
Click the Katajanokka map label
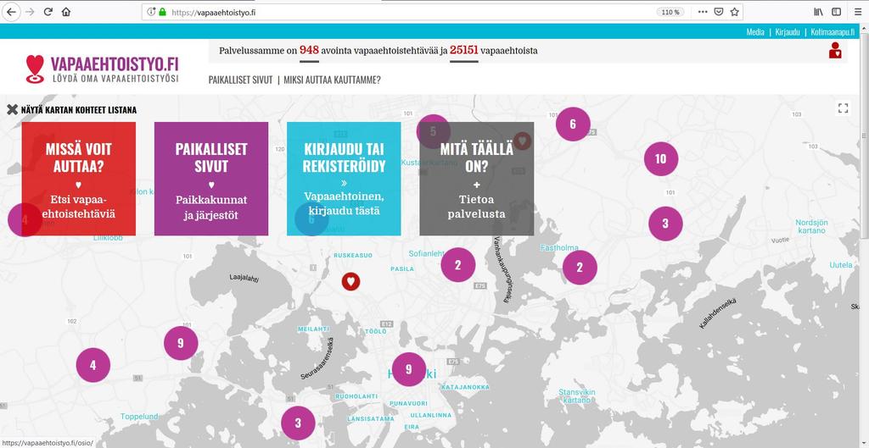pos(466,387)
